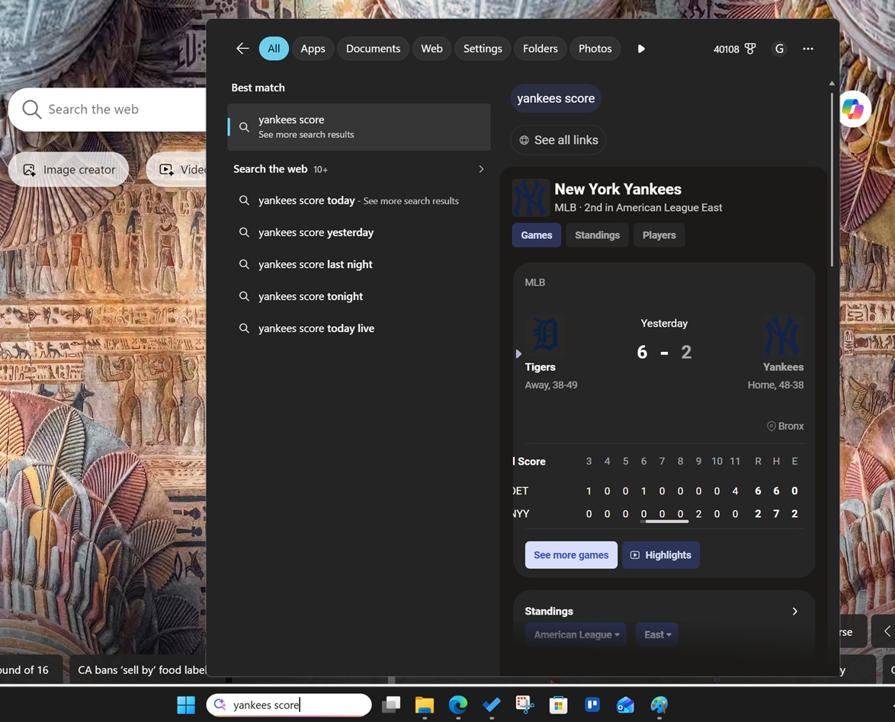Open Outlook from the taskbar
895x722 pixels.
[626, 705]
